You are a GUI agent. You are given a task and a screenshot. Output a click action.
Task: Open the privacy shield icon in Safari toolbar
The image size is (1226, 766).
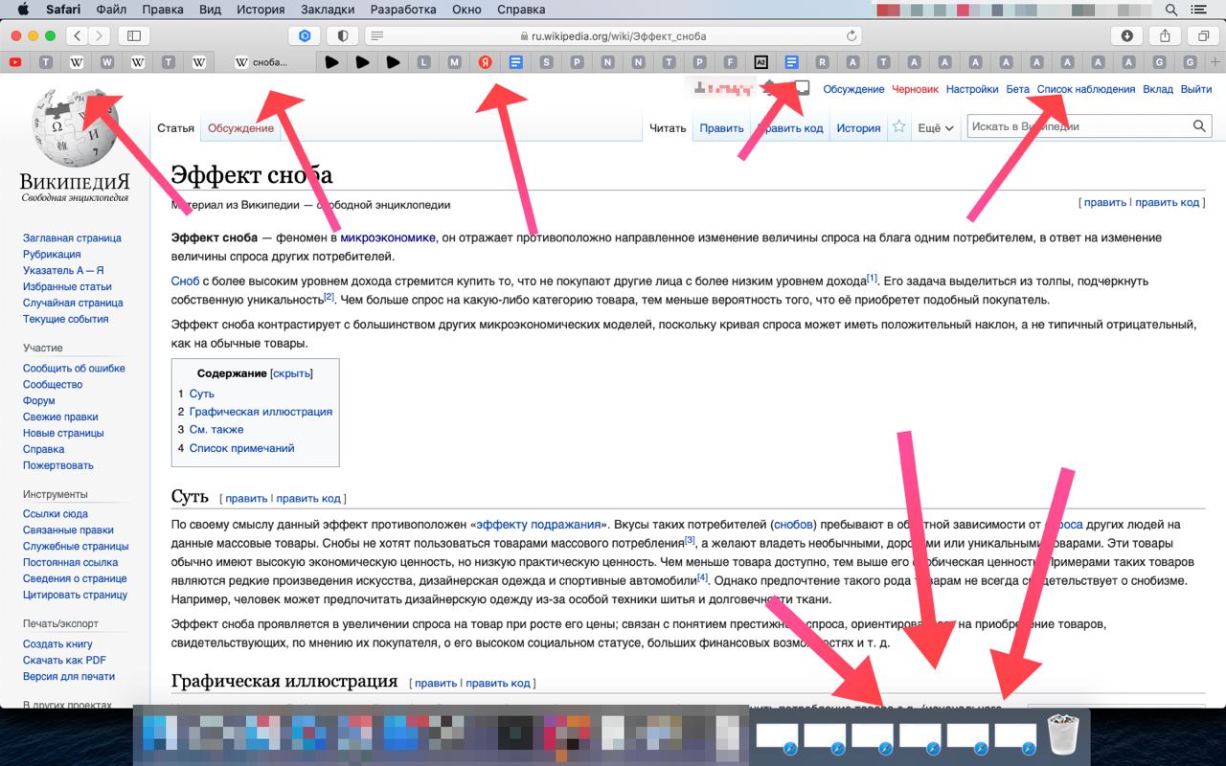[x=343, y=36]
